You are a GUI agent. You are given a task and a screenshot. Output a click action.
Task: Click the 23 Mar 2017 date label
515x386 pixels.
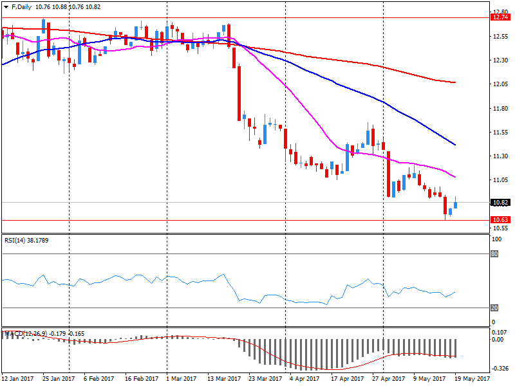coord(265,379)
